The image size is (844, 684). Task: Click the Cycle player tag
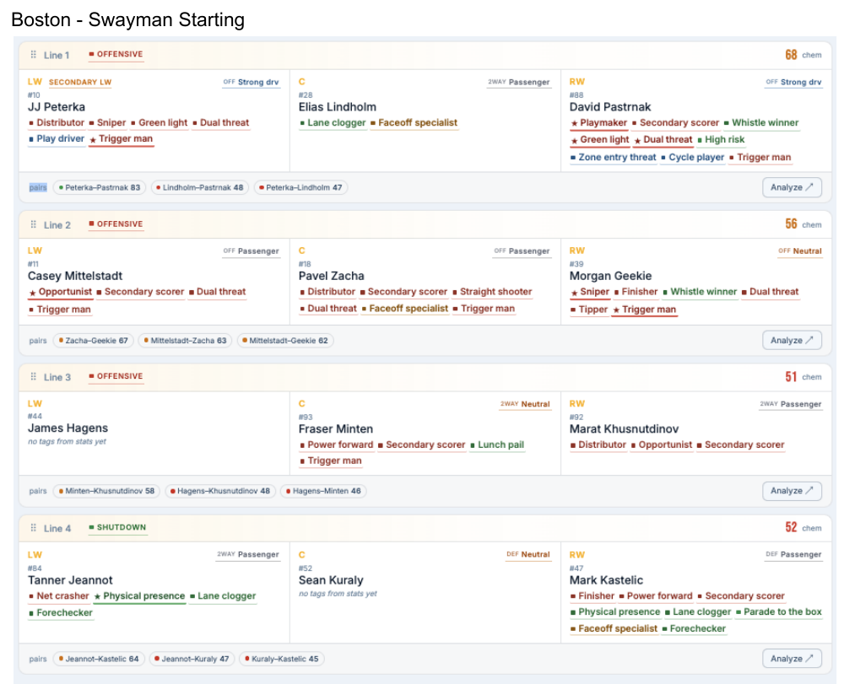tap(693, 157)
